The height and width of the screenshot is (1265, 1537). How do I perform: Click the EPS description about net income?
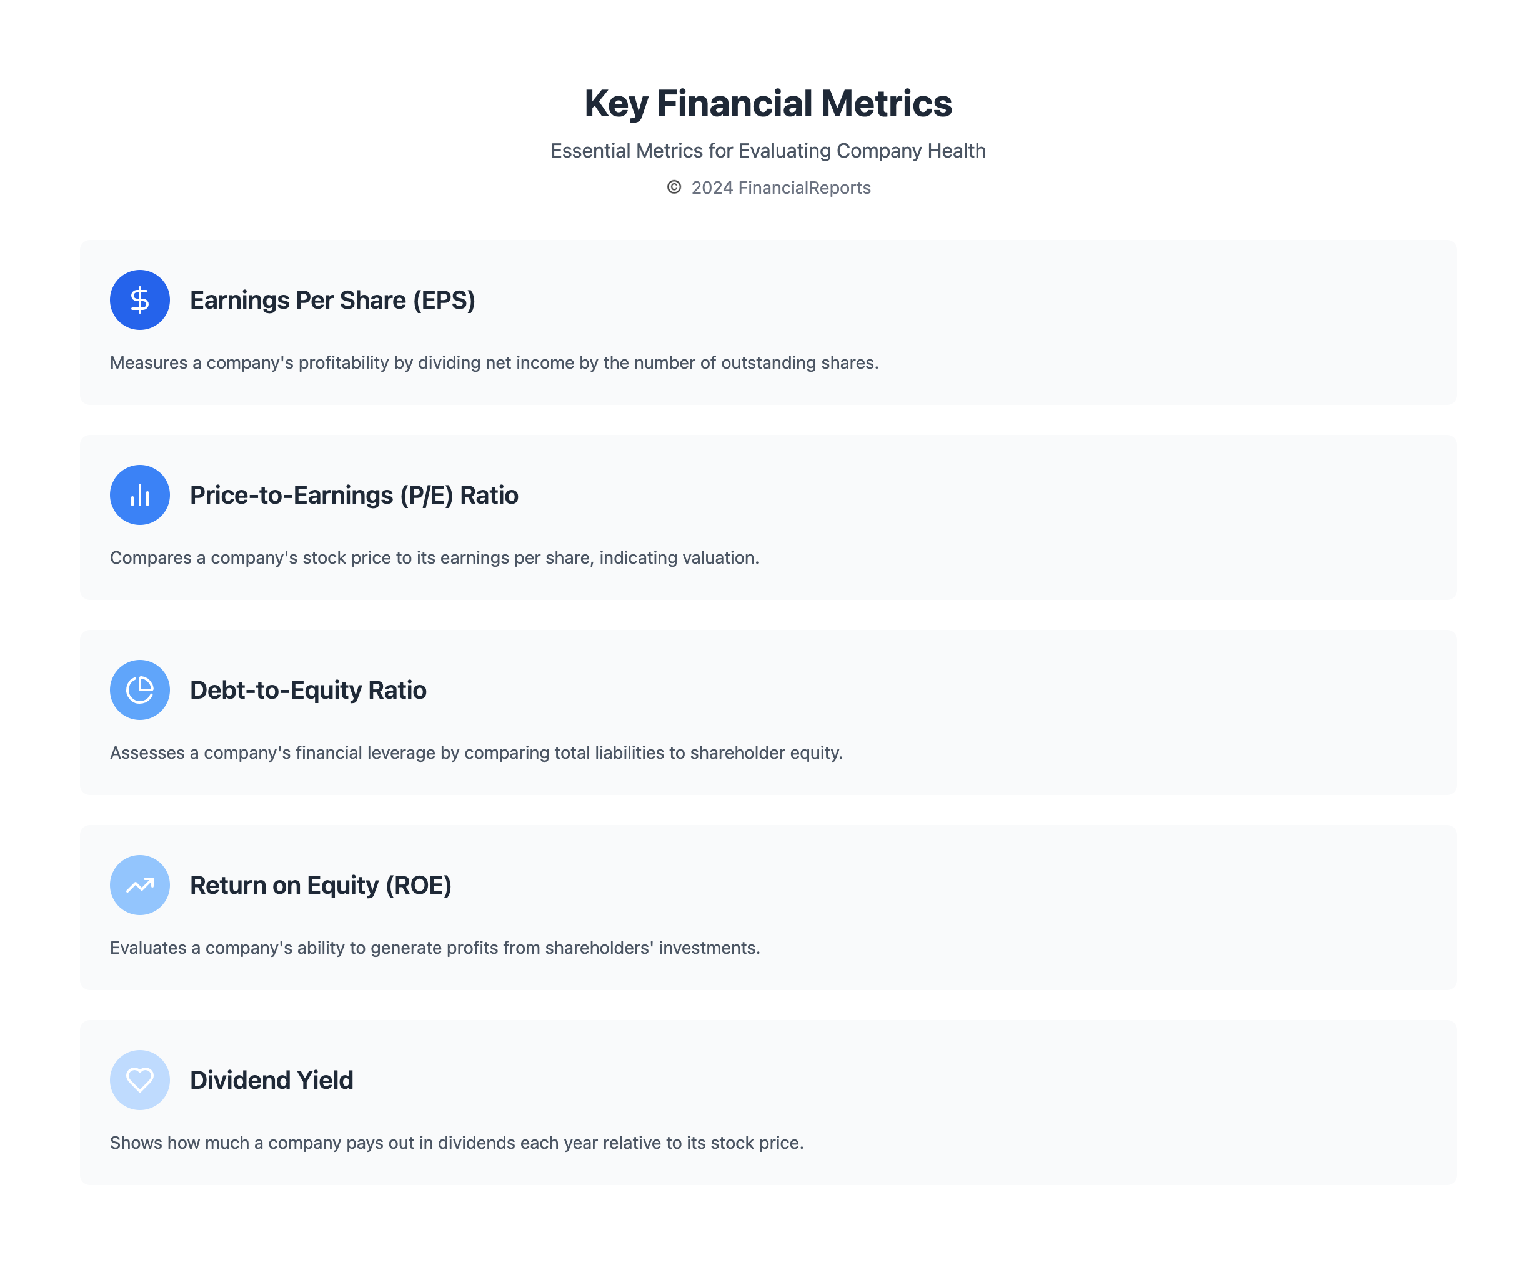(494, 363)
